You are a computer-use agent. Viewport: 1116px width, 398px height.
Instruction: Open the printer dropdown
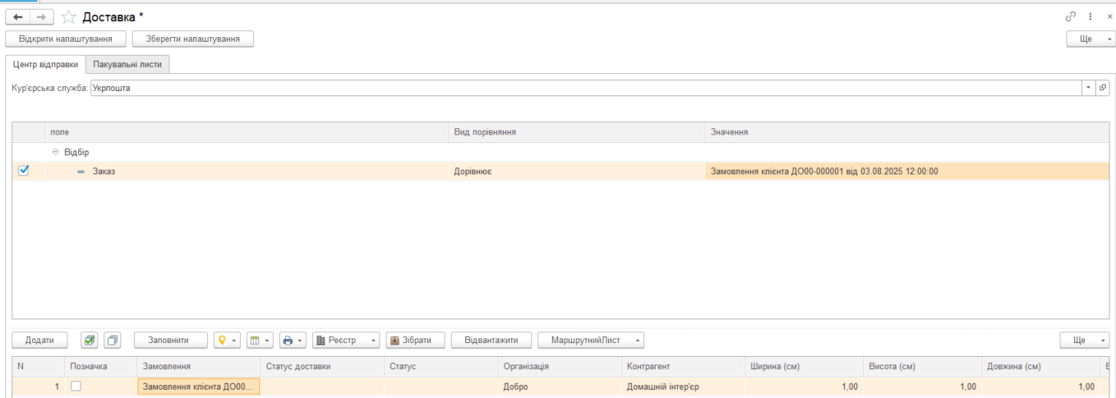tap(292, 340)
